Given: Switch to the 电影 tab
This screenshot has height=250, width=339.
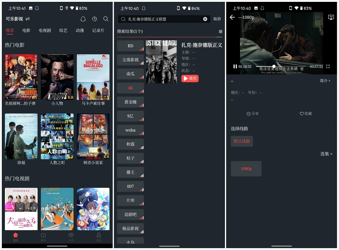Looking at the screenshot, I should (x=27, y=30).
